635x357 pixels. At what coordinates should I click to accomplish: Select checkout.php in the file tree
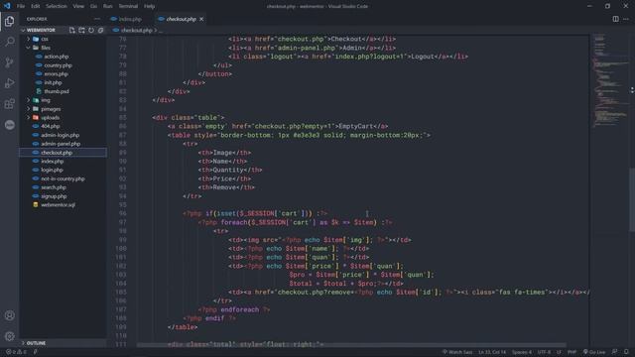(57, 153)
